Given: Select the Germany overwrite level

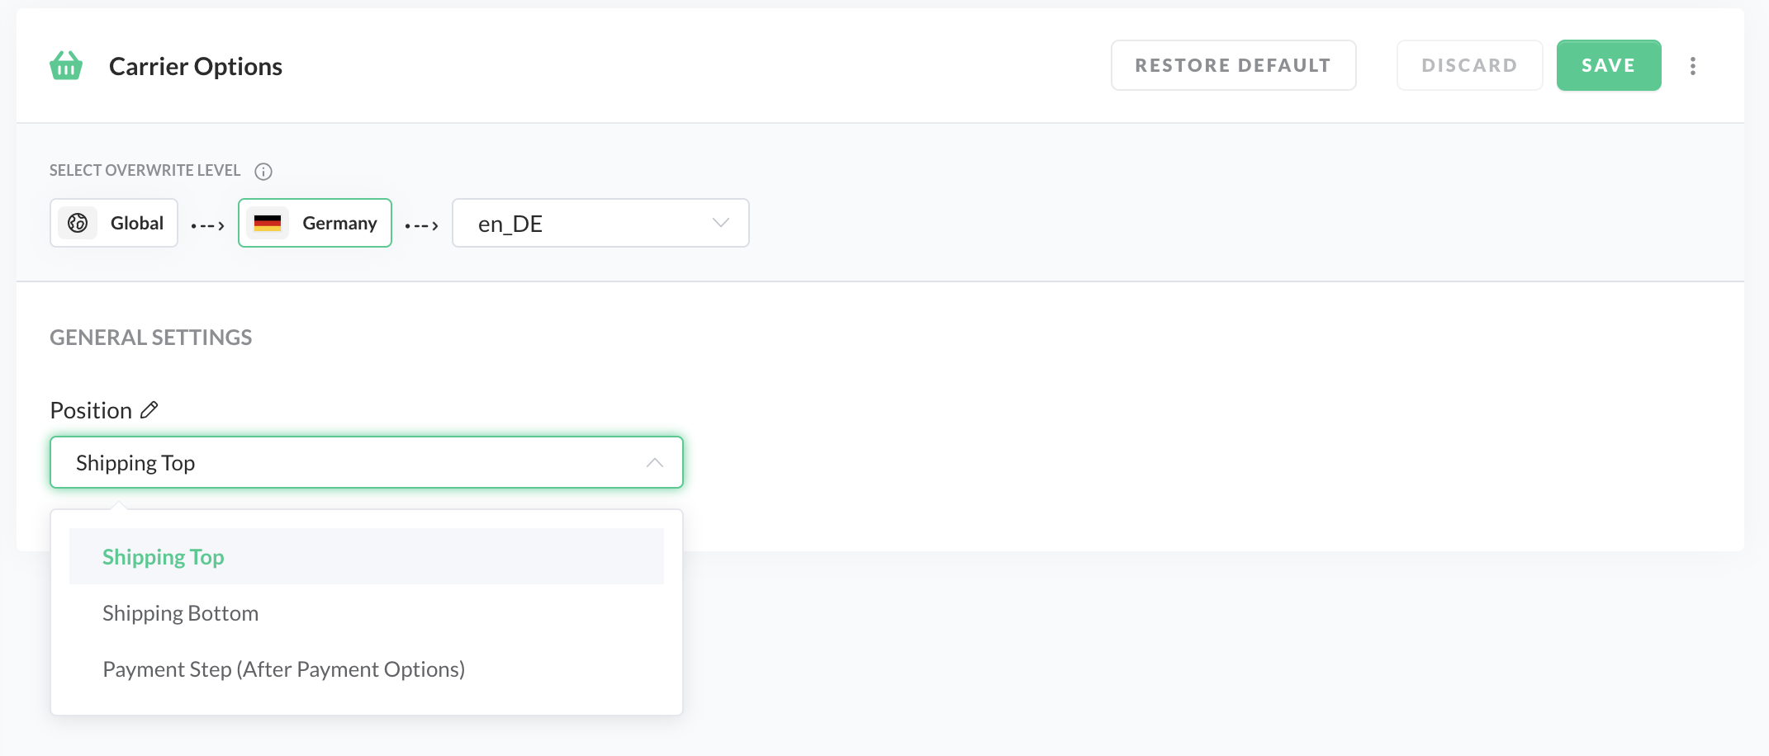Looking at the screenshot, I should tap(315, 223).
